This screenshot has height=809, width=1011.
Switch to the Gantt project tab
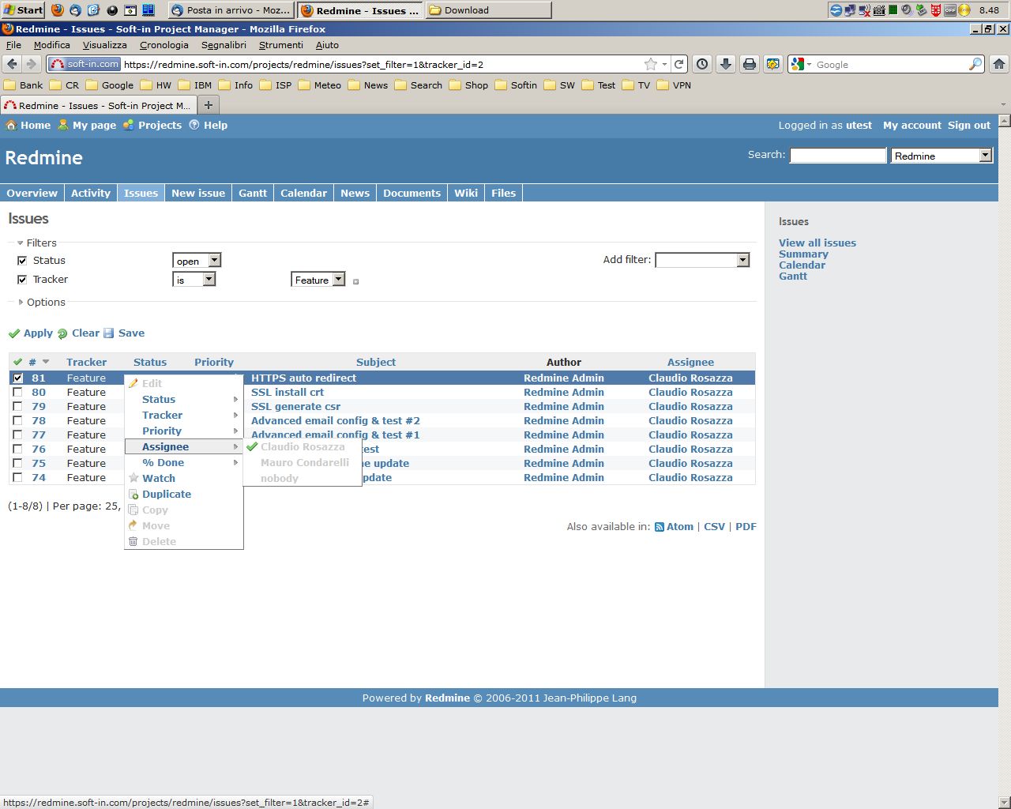pos(253,193)
